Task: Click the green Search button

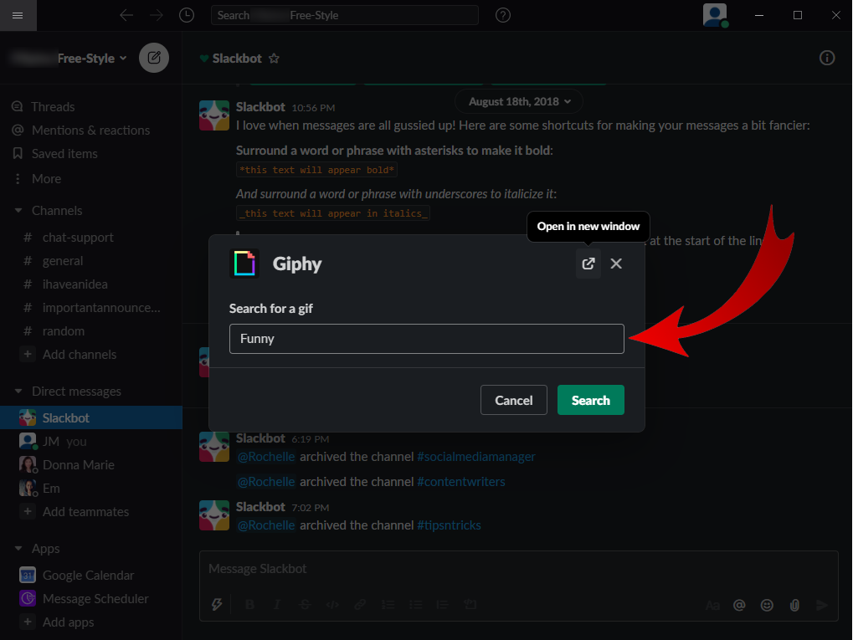Action: [x=591, y=400]
